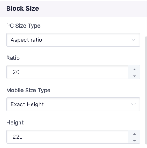Click the PC Size Type label
This screenshot has height=148, width=147.
[x=23, y=26]
